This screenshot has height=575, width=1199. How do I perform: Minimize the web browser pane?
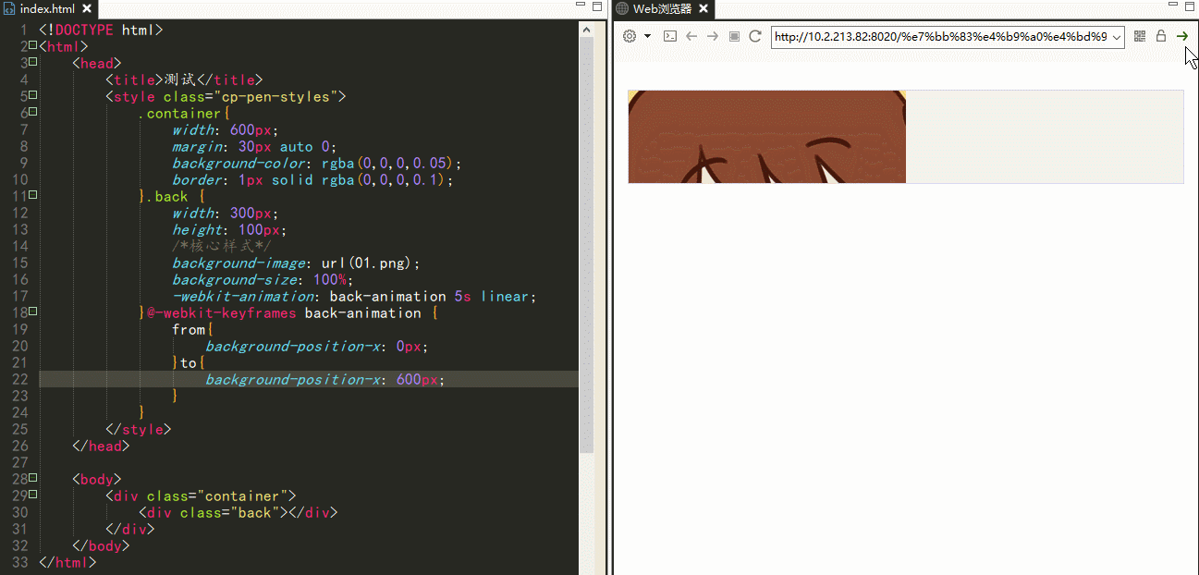tap(1174, 6)
